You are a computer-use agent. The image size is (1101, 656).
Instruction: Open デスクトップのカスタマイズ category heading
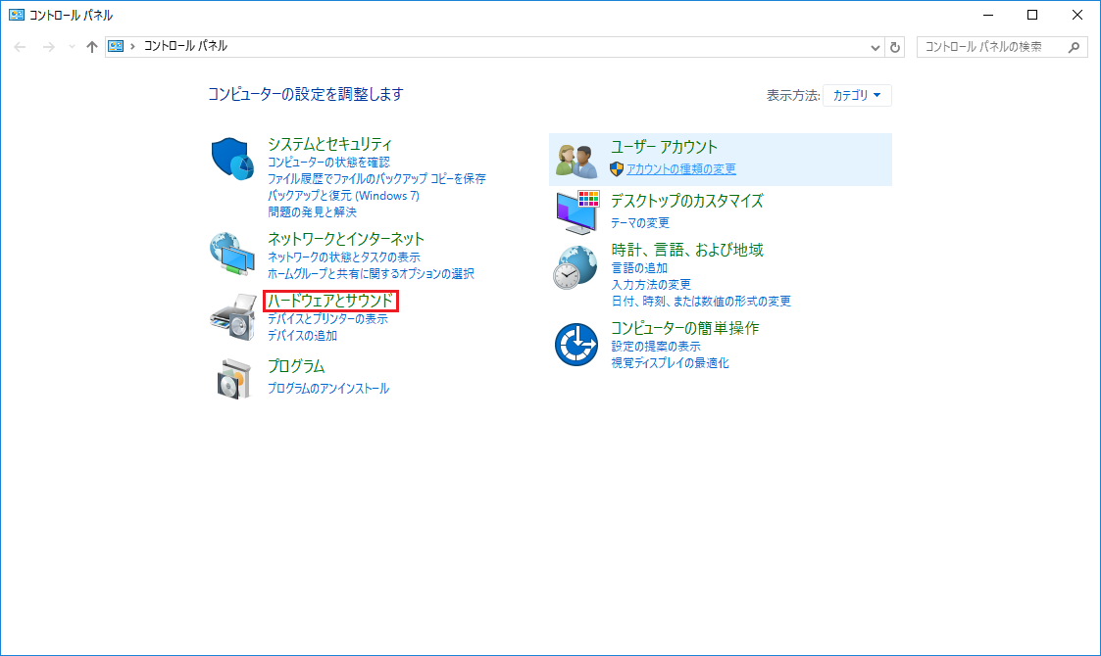(x=686, y=201)
